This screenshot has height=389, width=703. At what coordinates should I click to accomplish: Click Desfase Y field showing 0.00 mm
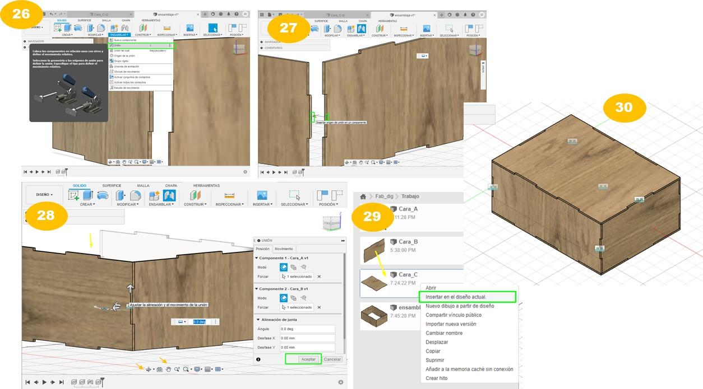[307, 348]
